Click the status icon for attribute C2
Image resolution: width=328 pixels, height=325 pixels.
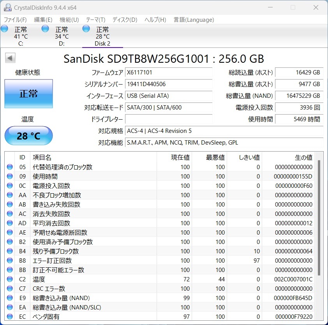[10, 279]
